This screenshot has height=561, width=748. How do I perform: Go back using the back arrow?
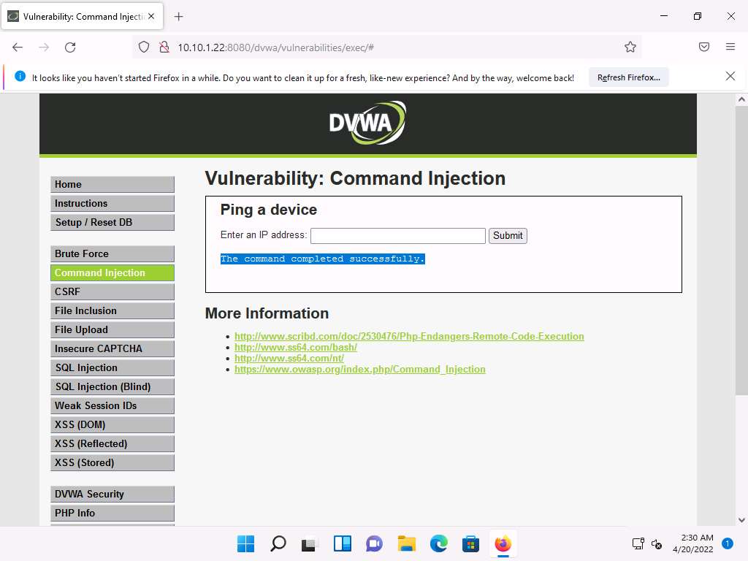[x=18, y=47]
